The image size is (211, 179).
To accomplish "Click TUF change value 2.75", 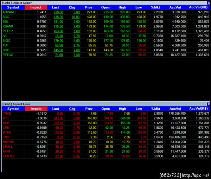I will pos(77,45).
